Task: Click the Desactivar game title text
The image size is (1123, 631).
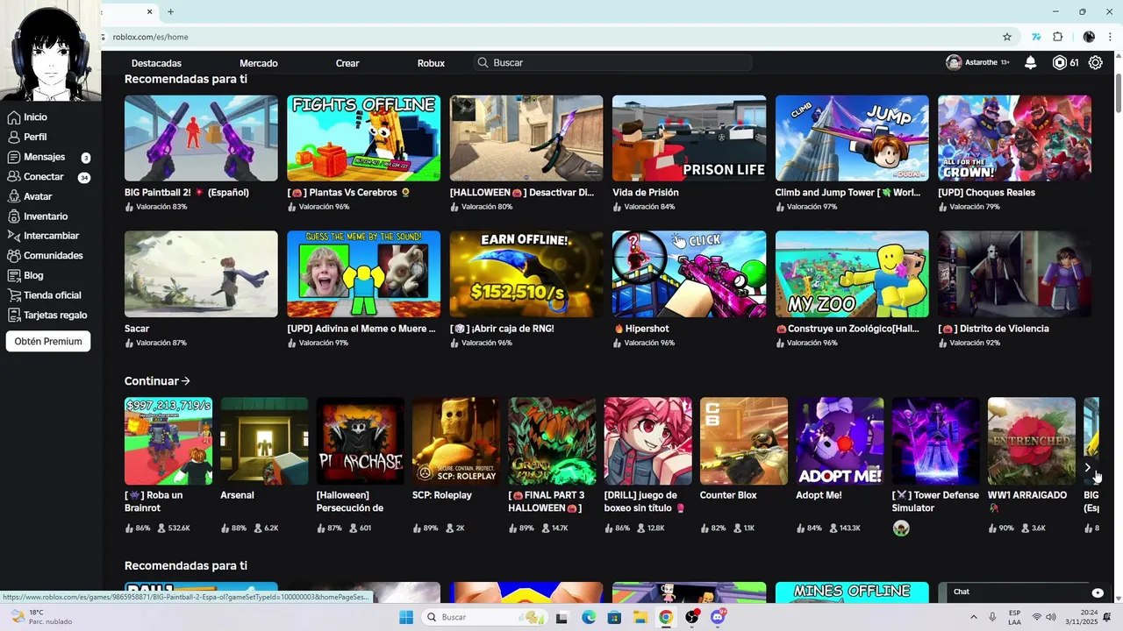Action: click(522, 193)
